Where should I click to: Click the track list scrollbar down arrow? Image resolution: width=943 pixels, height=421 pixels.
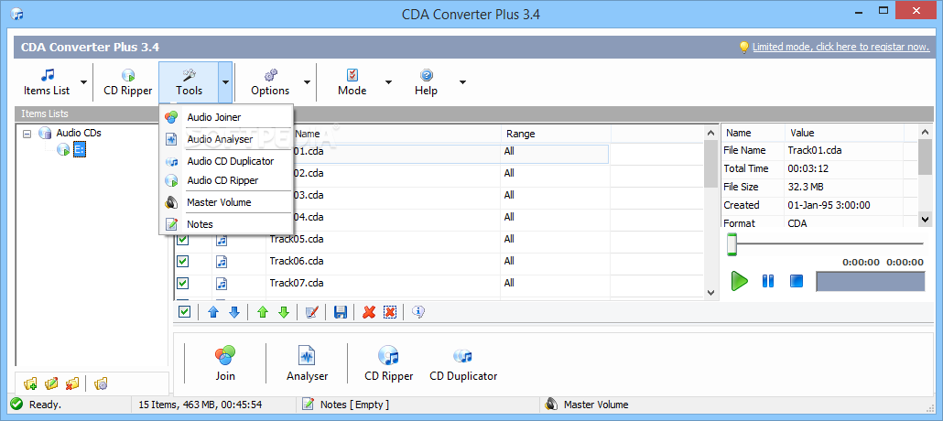tap(710, 293)
